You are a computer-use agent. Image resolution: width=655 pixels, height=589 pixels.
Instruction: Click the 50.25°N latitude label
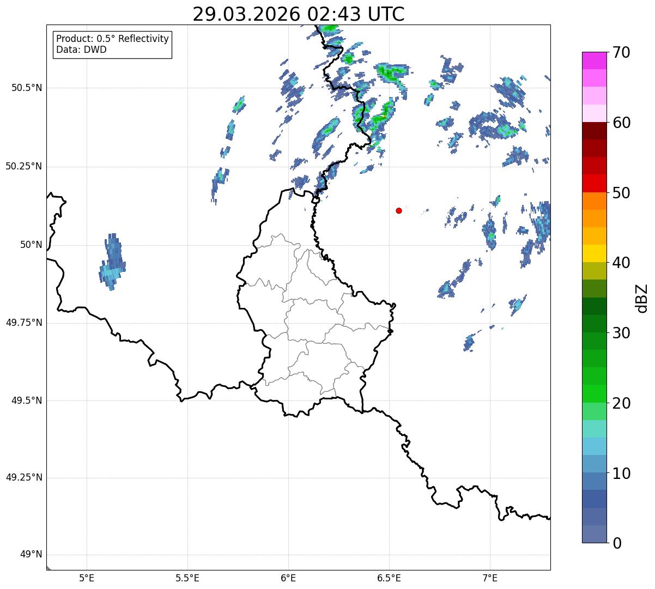click(24, 166)
